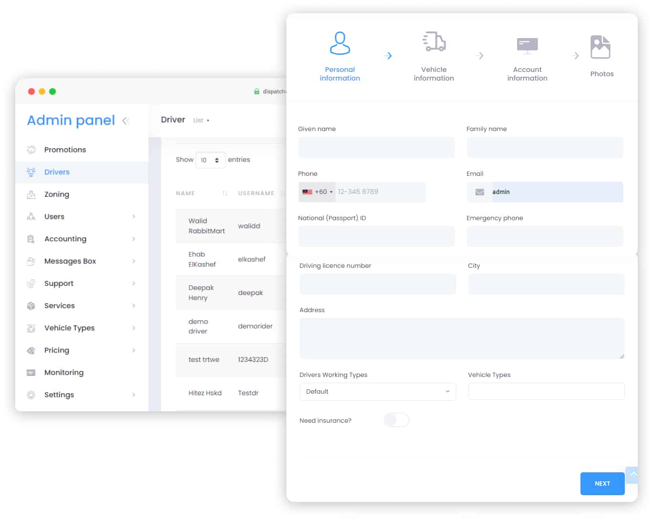
Task: Open the Account information monitor step icon
Action: [x=527, y=45]
